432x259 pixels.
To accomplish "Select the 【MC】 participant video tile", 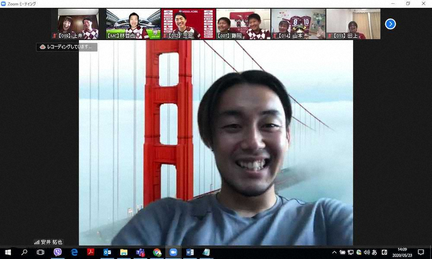I will (133, 24).
